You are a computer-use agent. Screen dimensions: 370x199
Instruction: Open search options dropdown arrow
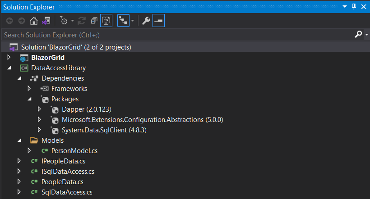366,35
